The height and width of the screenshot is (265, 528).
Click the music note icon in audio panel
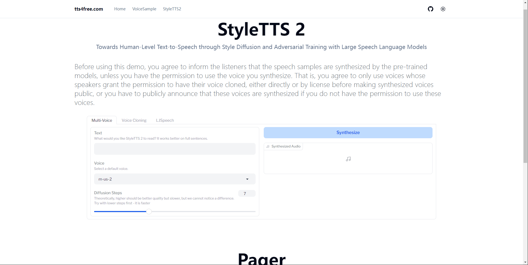click(348, 159)
